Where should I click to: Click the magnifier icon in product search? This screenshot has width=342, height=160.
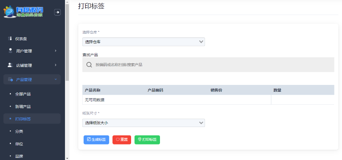[x=89, y=65]
